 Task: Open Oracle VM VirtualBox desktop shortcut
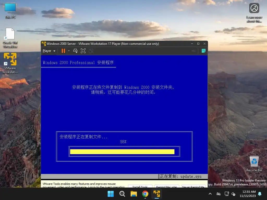[x=10, y=38]
